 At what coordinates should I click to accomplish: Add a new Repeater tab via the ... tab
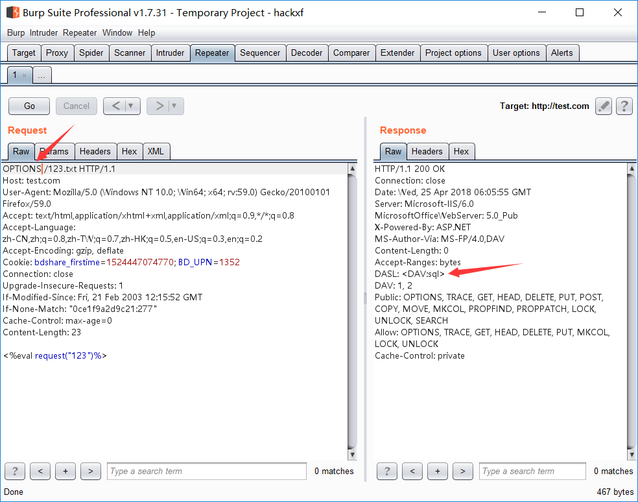coord(41,75)
